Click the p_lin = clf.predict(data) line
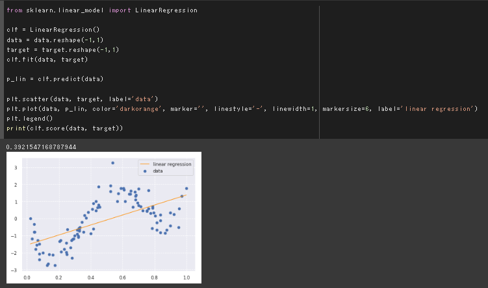The width and height of the screenshot is (488, 288). (x=55, y=78)
